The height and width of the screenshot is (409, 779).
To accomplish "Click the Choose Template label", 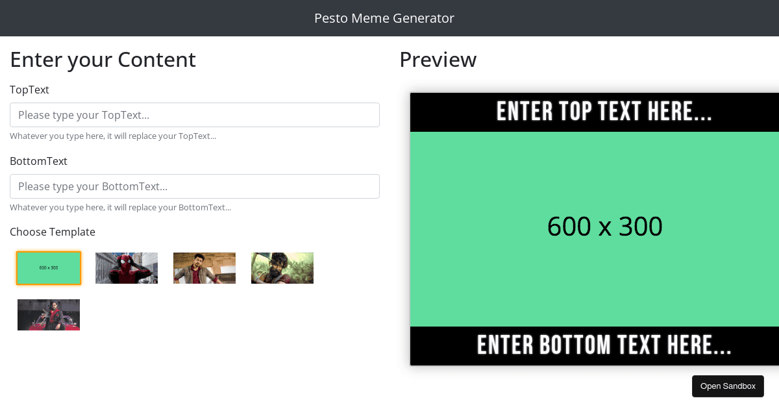I will [53, 232].
